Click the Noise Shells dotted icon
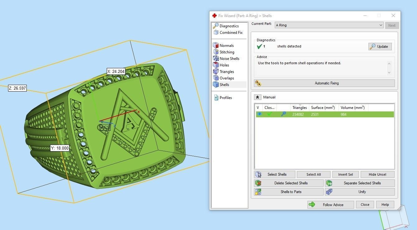The image size is (417, 230). (x=216, y=58)
